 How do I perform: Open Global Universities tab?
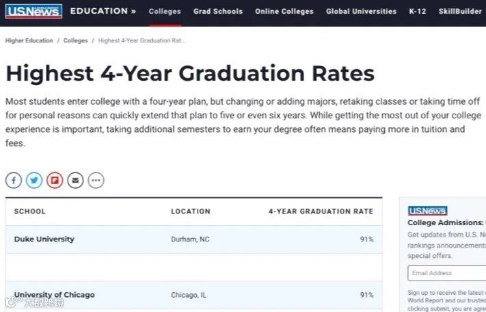pyautogui.click(x=361, y=12)
